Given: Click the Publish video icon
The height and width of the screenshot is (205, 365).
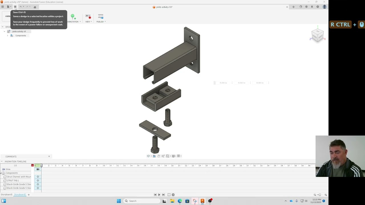Looking at the screenshot, I should click(x=101, y=17).
